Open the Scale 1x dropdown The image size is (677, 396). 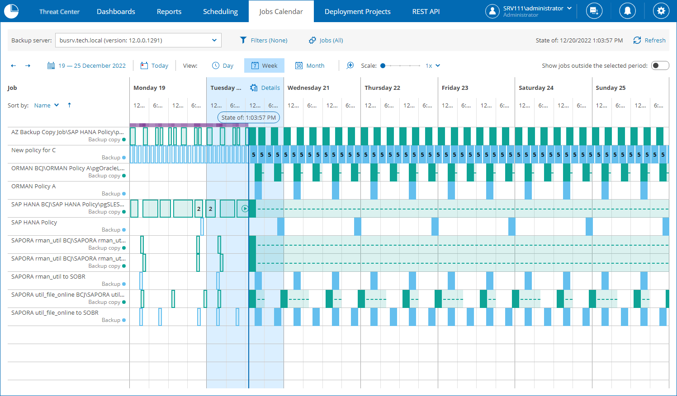point(432,65)
